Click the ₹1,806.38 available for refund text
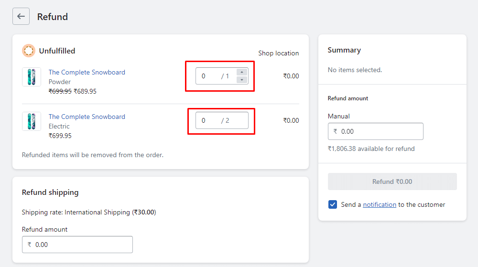 pyautogui.click(x=371, y=149)
